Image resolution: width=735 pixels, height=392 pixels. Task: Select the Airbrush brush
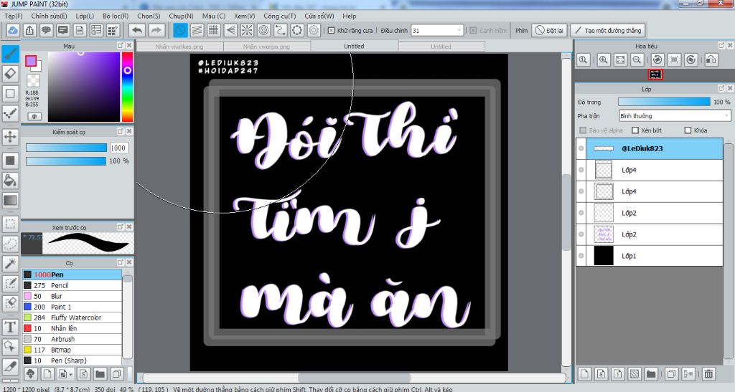pyautogui.click(x=72, y=339)
